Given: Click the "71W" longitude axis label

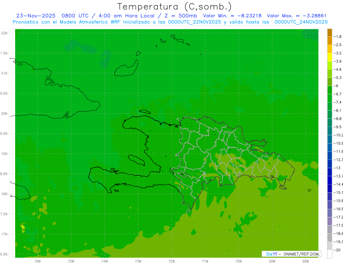Looking at the screenshot, I should pos(205,261).
